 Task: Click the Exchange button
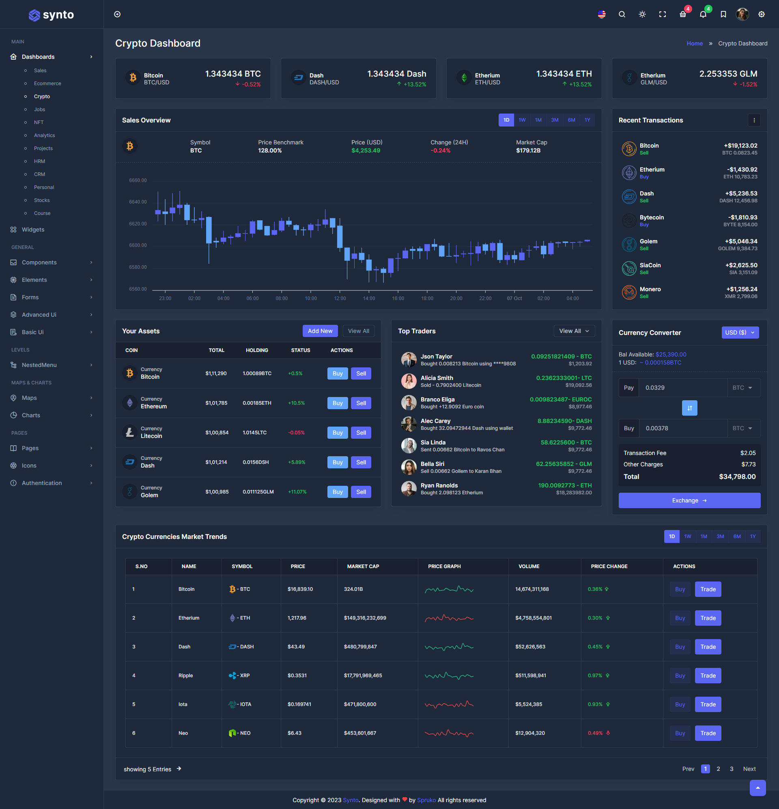coord(689,500)
